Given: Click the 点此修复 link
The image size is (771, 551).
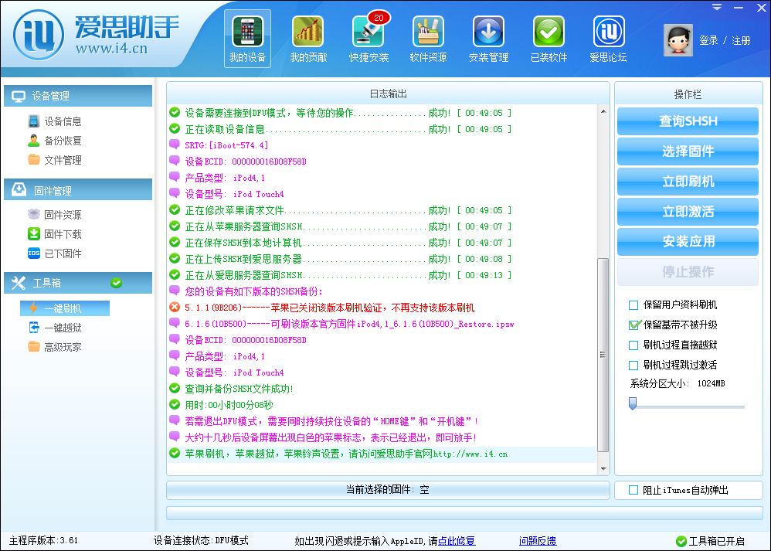Looking at the screenshot, I should pos(457,541).
